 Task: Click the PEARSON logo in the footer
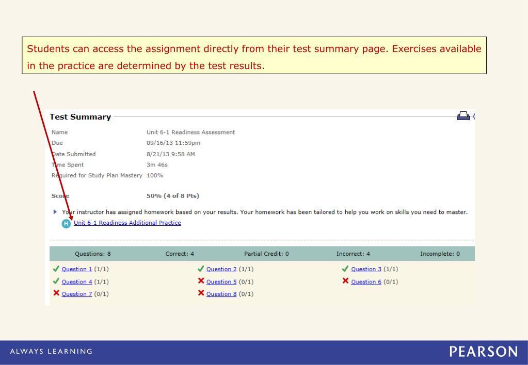click(x=484, y=352)
